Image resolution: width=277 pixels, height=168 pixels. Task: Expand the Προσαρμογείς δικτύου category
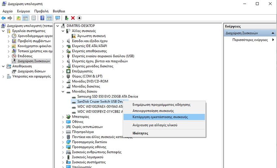(x=63, y=142)
